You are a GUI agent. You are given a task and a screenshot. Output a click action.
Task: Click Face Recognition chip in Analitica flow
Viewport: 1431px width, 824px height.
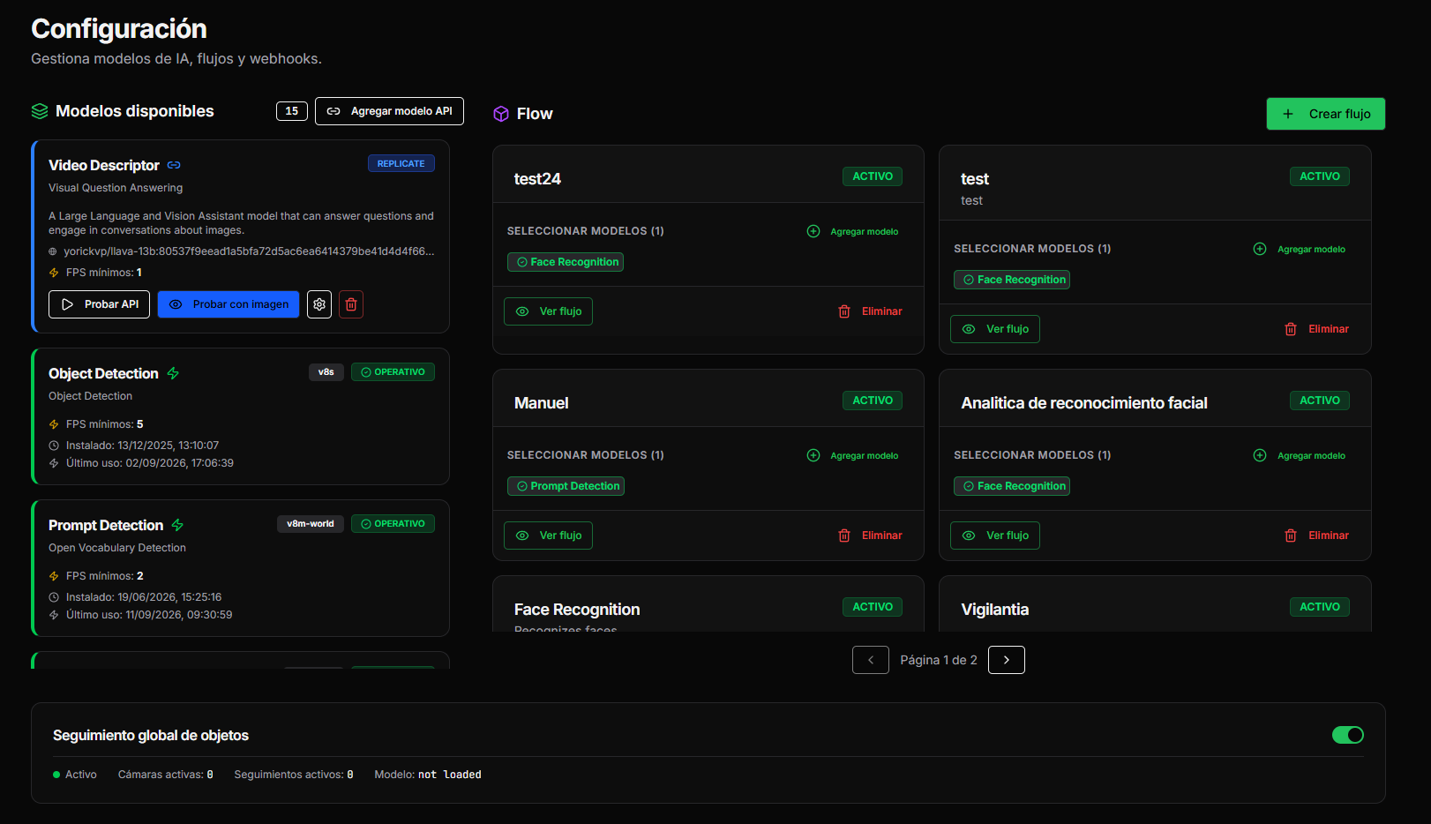(x=1012, y=486)
